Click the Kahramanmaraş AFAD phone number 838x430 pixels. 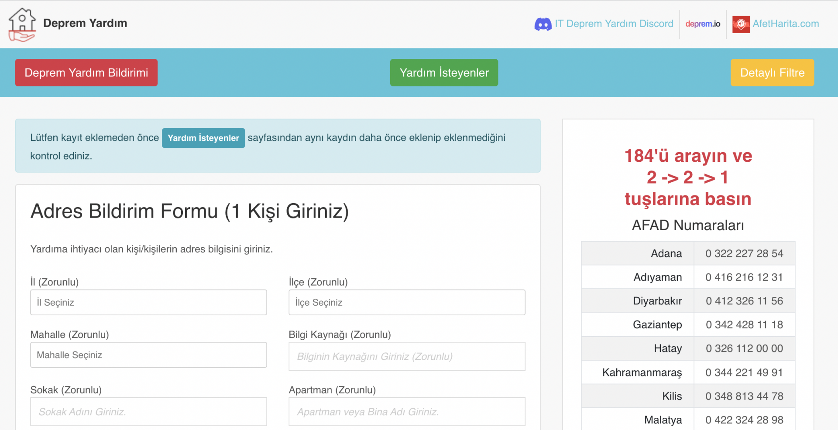coord(744,372)
